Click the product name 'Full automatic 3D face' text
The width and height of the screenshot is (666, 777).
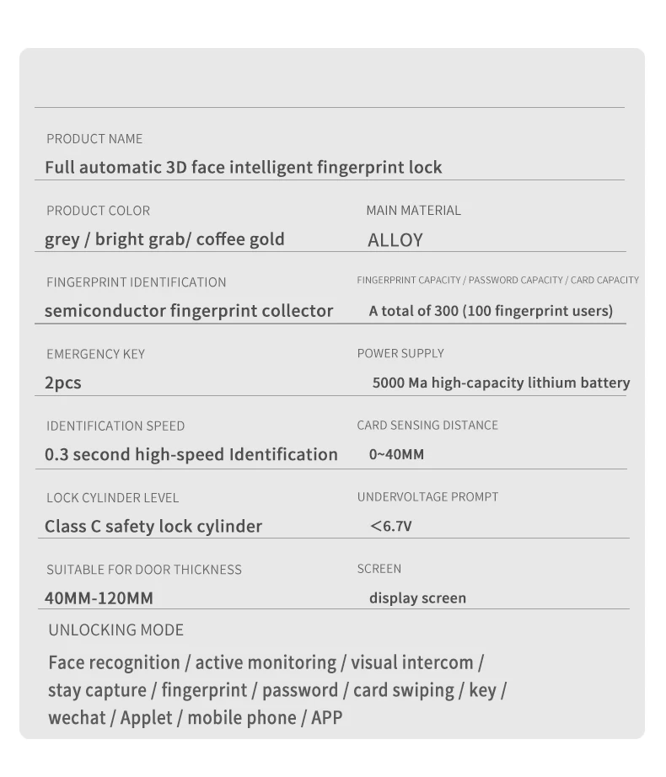point(243,167)
